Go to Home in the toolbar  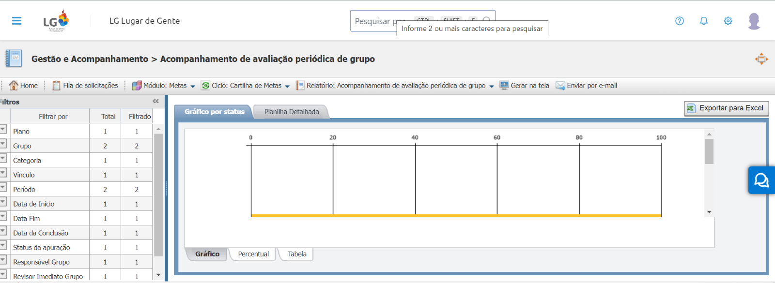click(23, 86)
